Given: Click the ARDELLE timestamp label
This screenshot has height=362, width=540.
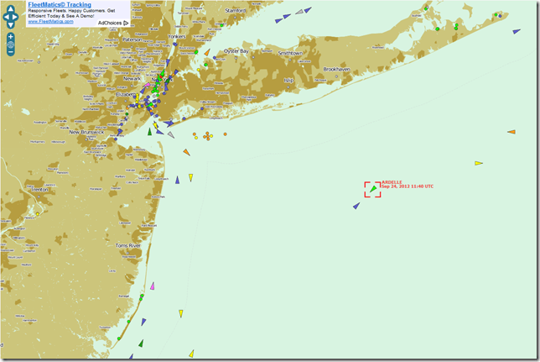Looking at the screenshot, I should [x=408, y=186].
